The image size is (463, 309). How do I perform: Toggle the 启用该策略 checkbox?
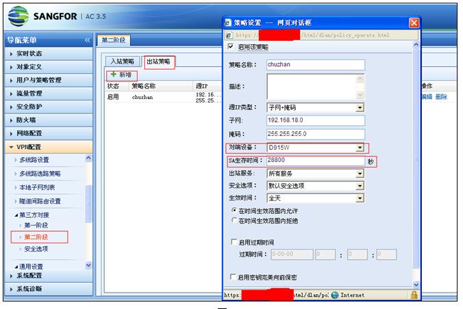click(x=231, y=47)
